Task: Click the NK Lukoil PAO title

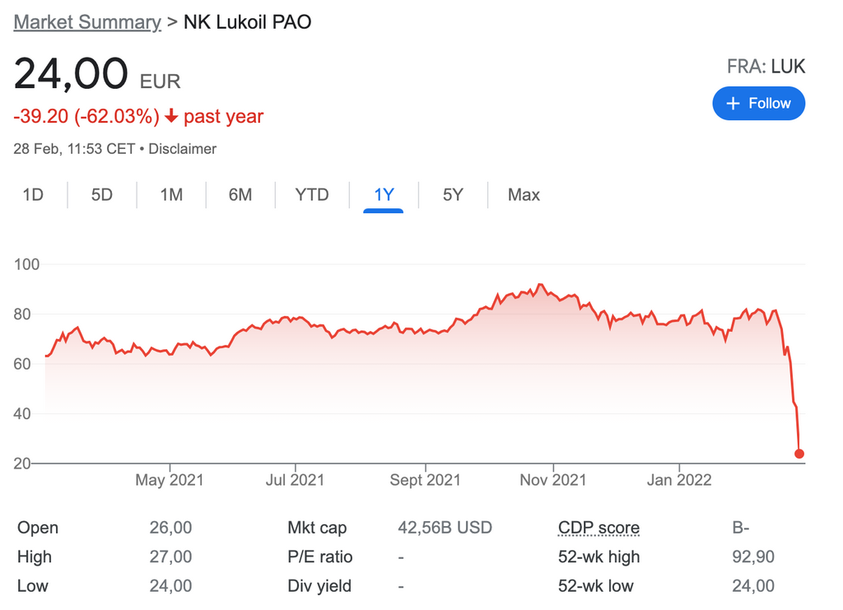Action: point(247,22)
